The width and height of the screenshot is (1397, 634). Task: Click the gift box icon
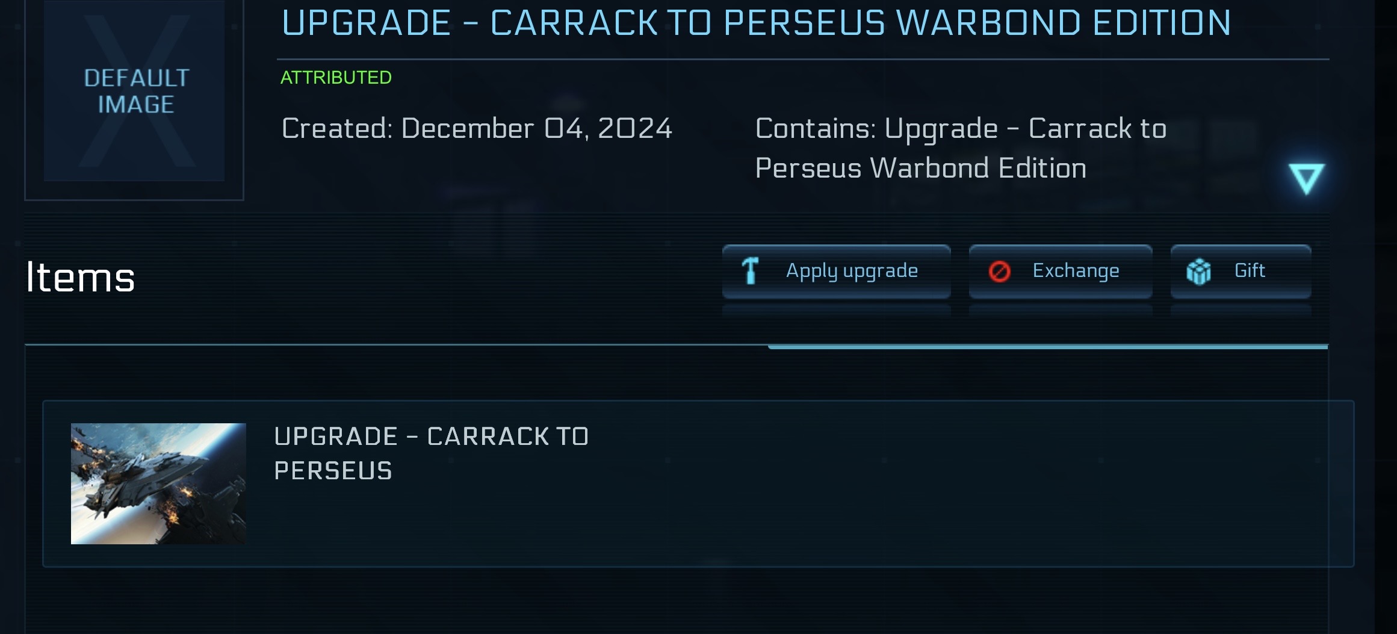1198,272
